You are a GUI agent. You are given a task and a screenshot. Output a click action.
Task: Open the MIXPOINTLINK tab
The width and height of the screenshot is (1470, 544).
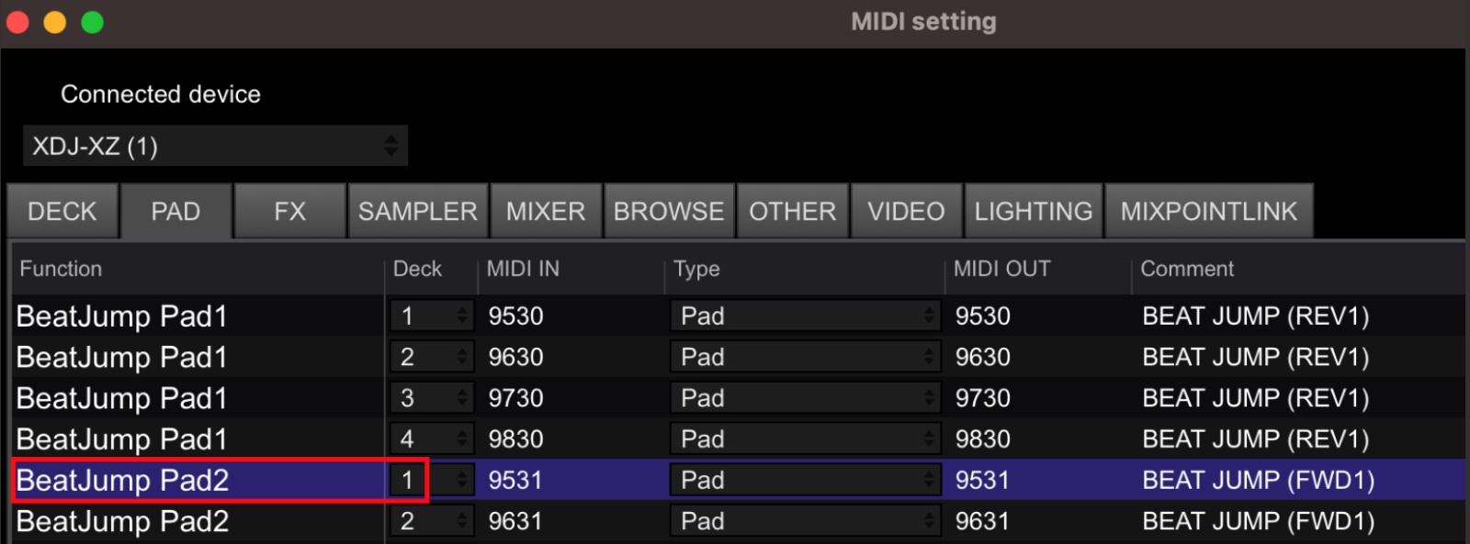coord(1207,210)
